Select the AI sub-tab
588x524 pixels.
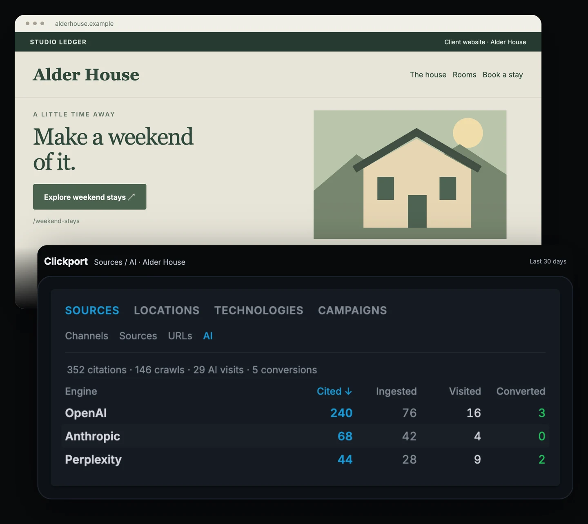click(x=208, y=336)
